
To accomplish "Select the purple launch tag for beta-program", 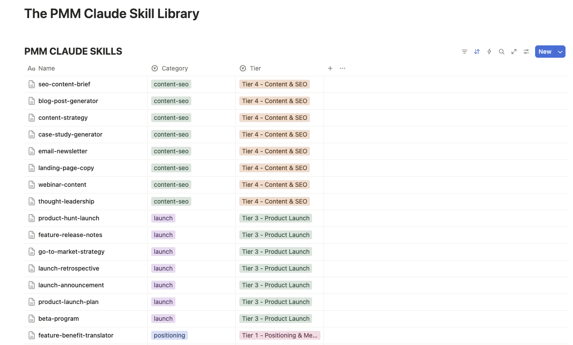I will click(x=163, y=319).
